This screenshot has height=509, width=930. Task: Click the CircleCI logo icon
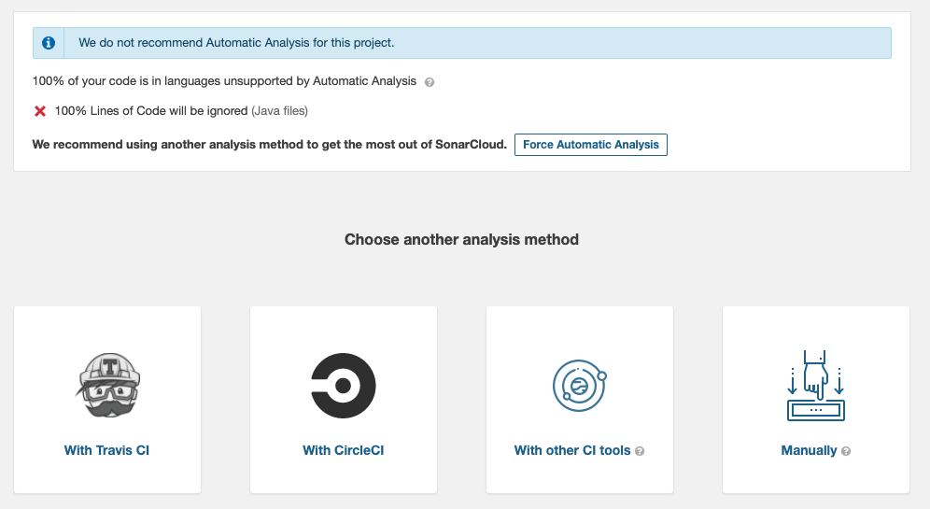[x=344, y=386]
